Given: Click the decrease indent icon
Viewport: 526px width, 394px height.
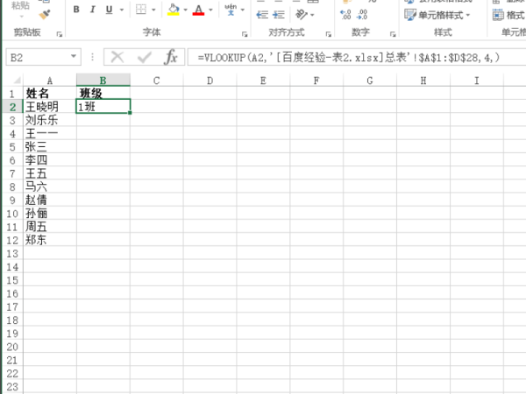Looking at the screenshot, I should tap(262, 15).
